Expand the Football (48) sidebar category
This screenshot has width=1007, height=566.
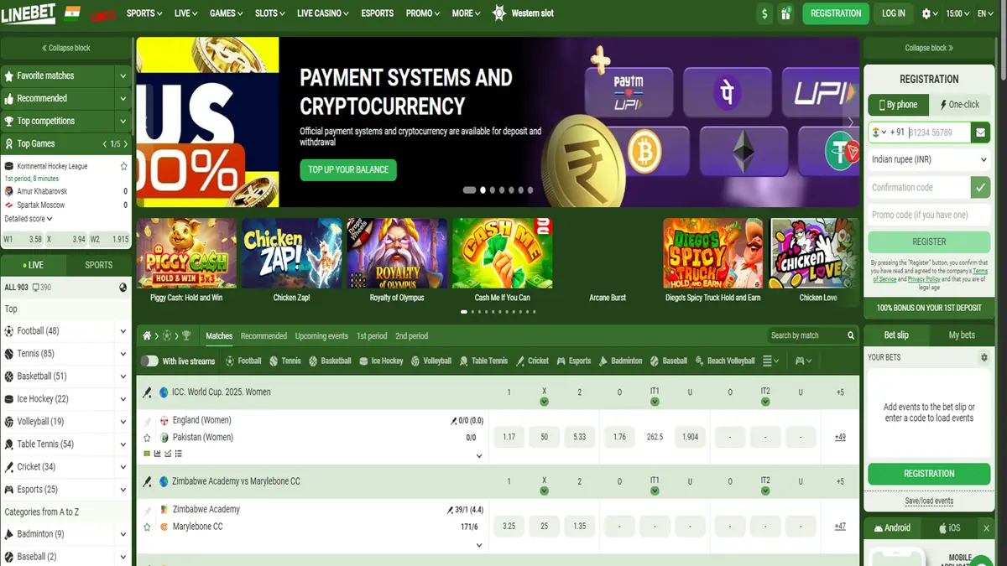pyautogui.click(x=123, y=331)
